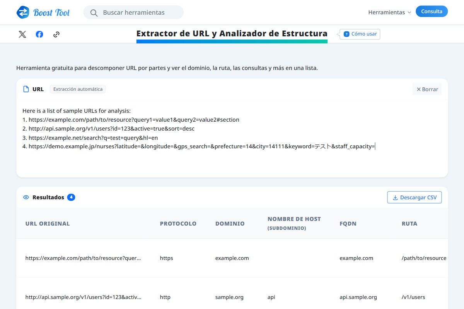Download results with Descargar CSV
The height and width of the screenshot is (309, 464).
coord(414,197)
